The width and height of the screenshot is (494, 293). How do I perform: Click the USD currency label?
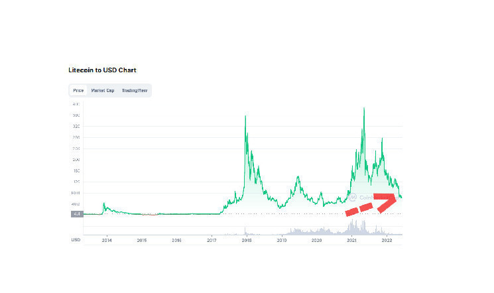pyautogui.click(x=76, y=239)
